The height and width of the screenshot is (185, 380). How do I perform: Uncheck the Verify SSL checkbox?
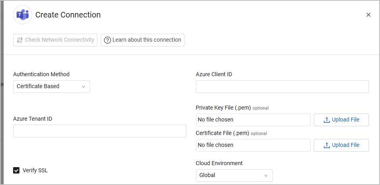[x=16, y=171]
